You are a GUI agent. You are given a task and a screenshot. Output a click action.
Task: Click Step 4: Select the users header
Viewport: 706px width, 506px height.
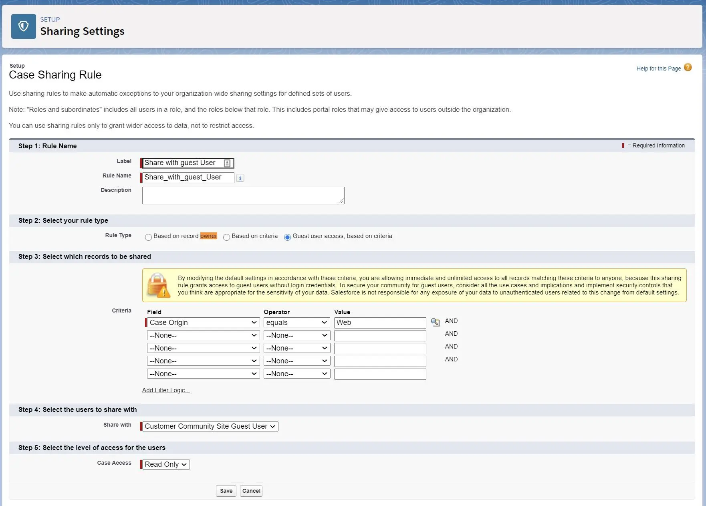click(x=78, y=409)
